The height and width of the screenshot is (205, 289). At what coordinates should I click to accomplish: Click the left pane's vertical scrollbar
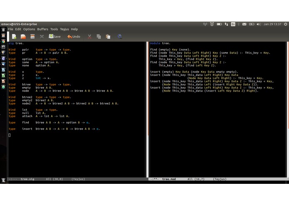tap(148, 110)
